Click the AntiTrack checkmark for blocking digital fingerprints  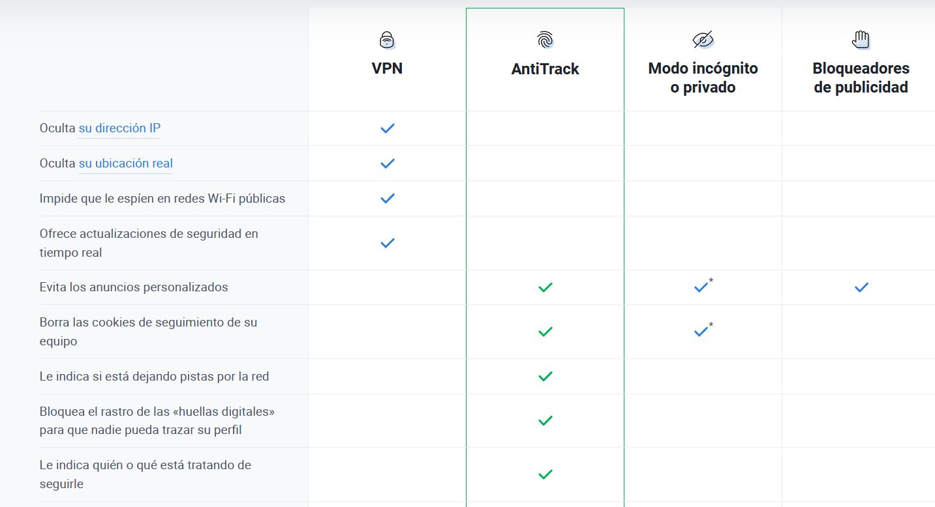click(545, 421)
